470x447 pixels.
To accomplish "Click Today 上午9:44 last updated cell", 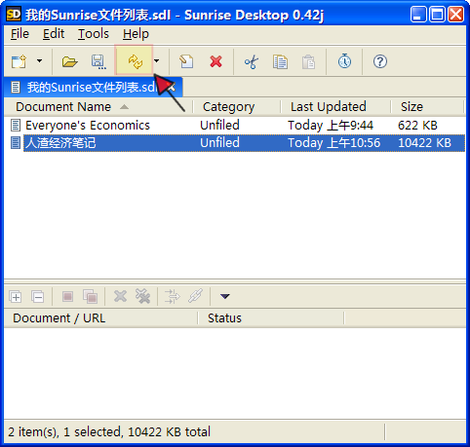I will click(331, 126).
